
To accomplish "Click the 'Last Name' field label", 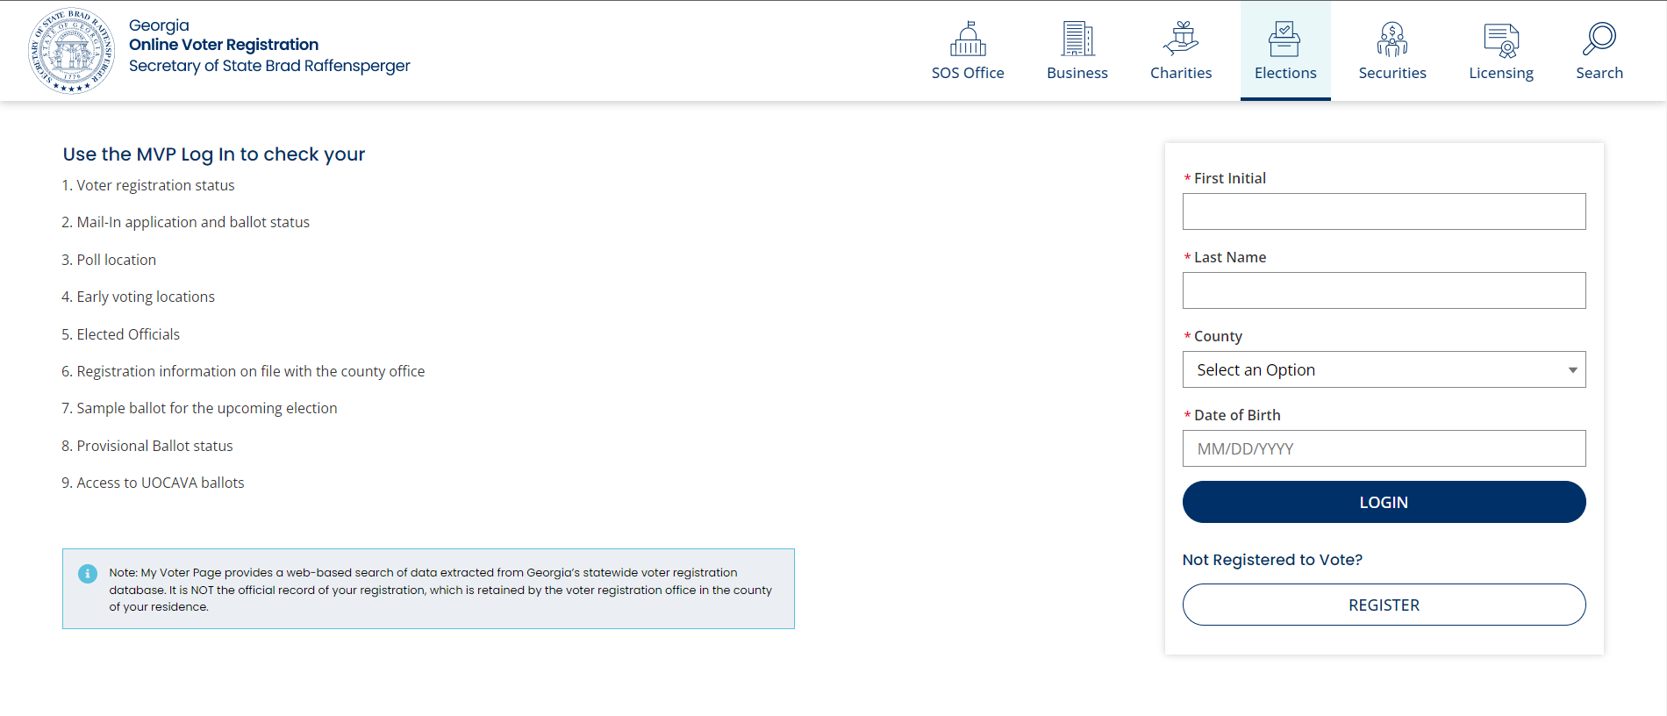I will point(1229,257).
